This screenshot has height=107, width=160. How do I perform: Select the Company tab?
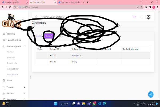coord(49,36)
